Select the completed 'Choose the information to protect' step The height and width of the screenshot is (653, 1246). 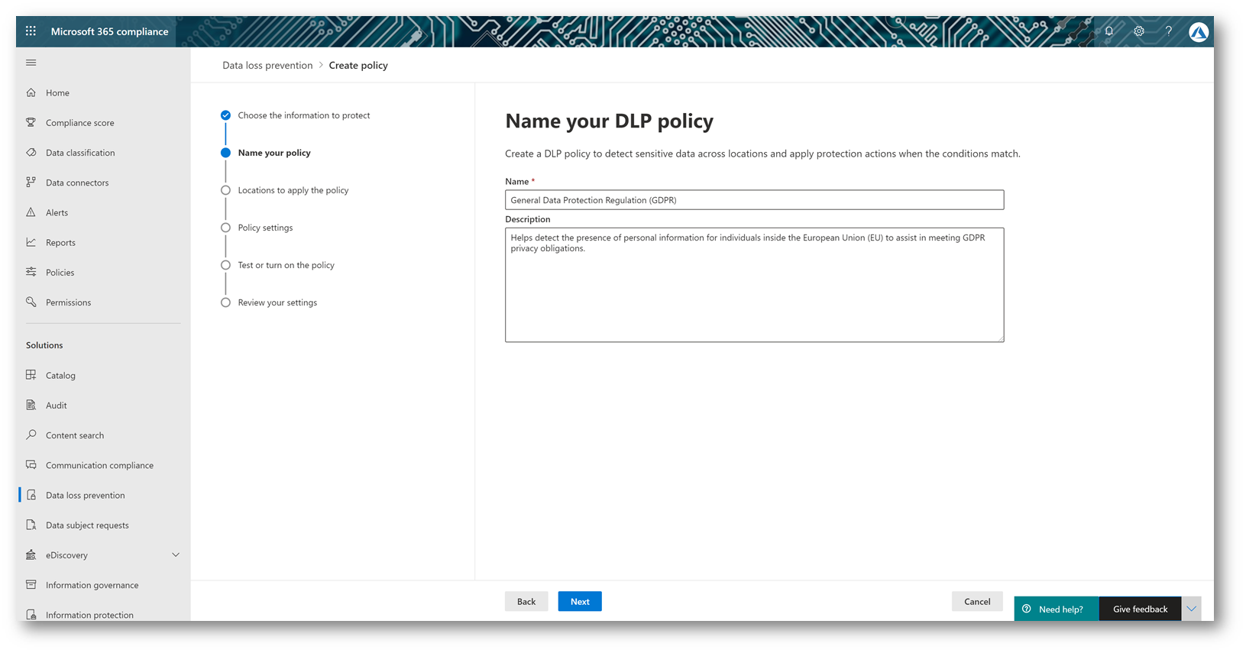(x=225, y=115)
